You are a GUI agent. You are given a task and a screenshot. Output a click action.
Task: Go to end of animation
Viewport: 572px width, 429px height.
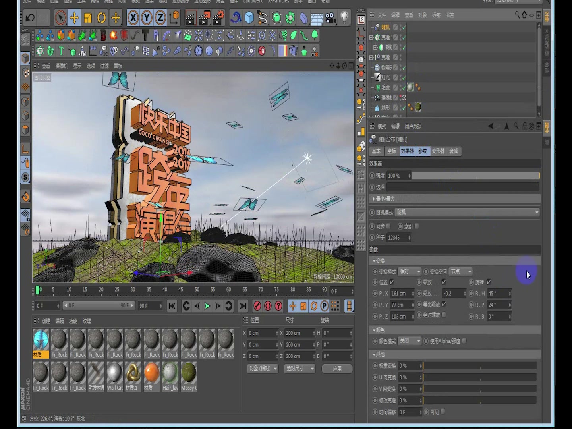tap(243, 306)
